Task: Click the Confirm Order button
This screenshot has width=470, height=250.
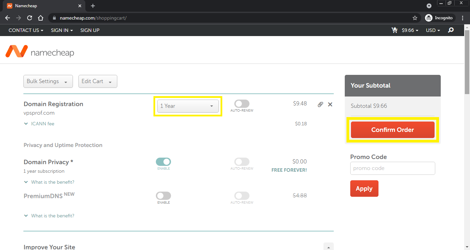Action: point(393,130)
